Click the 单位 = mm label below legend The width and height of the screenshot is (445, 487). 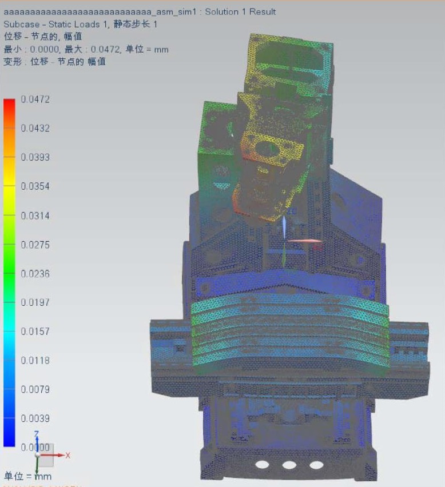(x=28, y=476)
